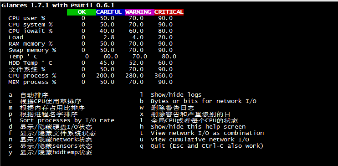Screen dimensions: 338x166
Task: Click the '删除警告和严重级别的日' entry
Action: pyautogui.click(x=190, y=114)
